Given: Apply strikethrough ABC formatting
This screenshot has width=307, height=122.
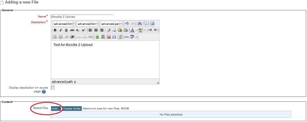Looking at the screenshot, I should point(72,30).
